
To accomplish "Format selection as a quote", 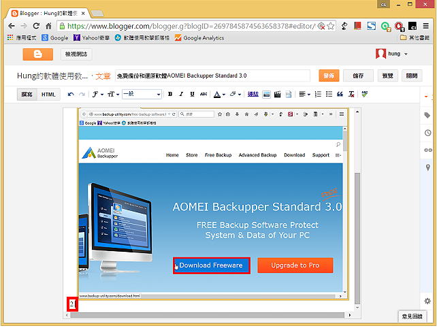I will pos(340,94).
